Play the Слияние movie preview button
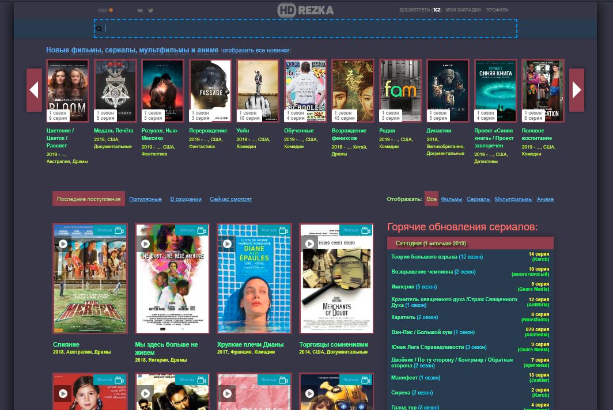This screenshot has height=410, width=613. (63, 244)
